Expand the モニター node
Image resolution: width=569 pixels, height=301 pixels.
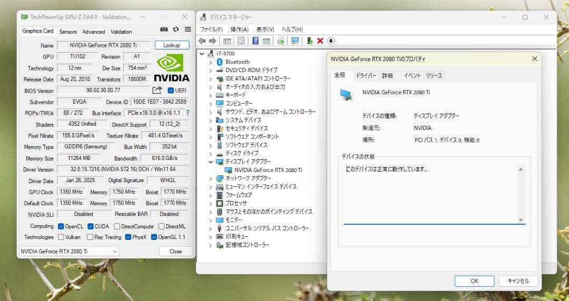pyautogui.click(x=210, y=220)
